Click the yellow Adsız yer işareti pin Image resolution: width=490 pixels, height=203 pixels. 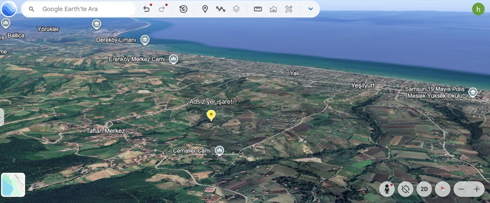pyautogui.click(x=211, y=115)
